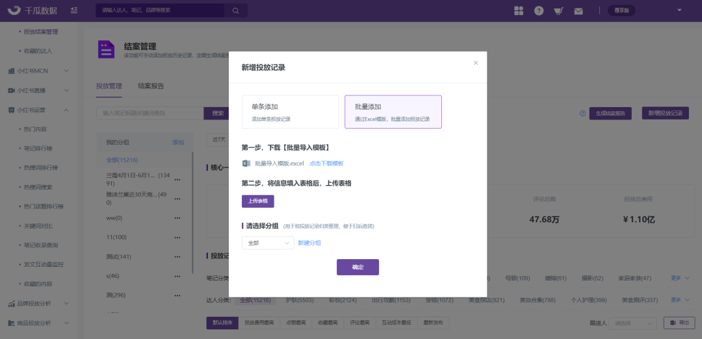This screenshot has width=702, height=339.
Task: Sort by 互动成本最低
Action: (x=396, y=323)
